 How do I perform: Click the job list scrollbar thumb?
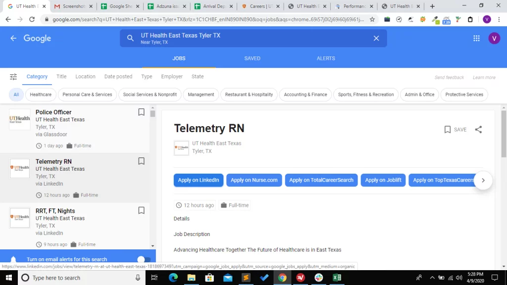(x=152, y=114)
